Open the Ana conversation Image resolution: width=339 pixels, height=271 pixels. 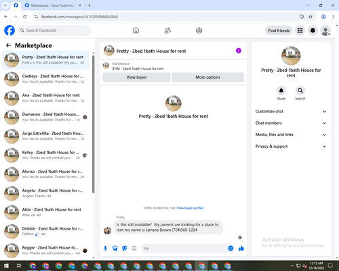(x=45, y=98)
